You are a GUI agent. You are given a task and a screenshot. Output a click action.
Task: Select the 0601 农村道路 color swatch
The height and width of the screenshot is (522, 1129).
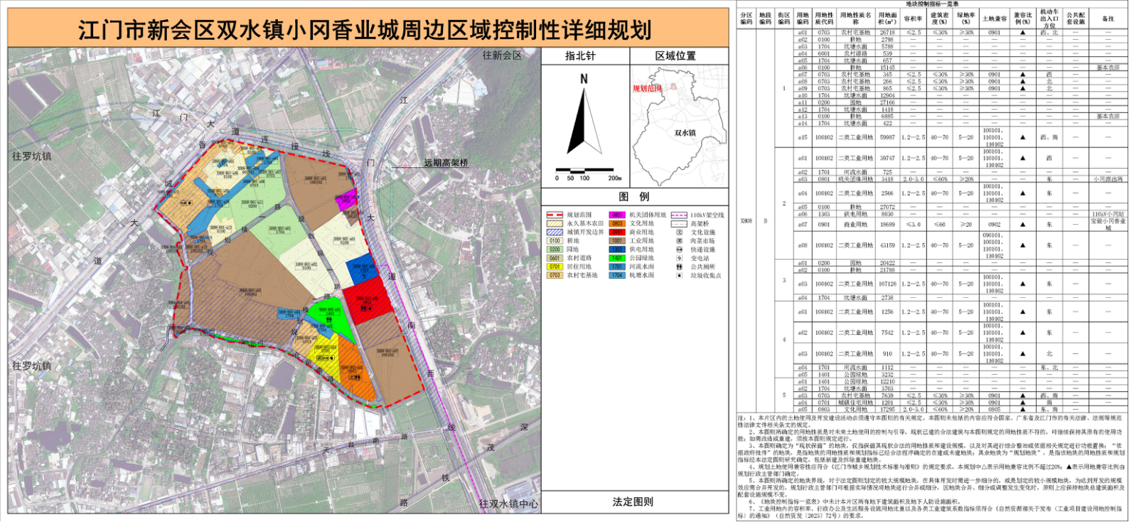tap(555, 258)
